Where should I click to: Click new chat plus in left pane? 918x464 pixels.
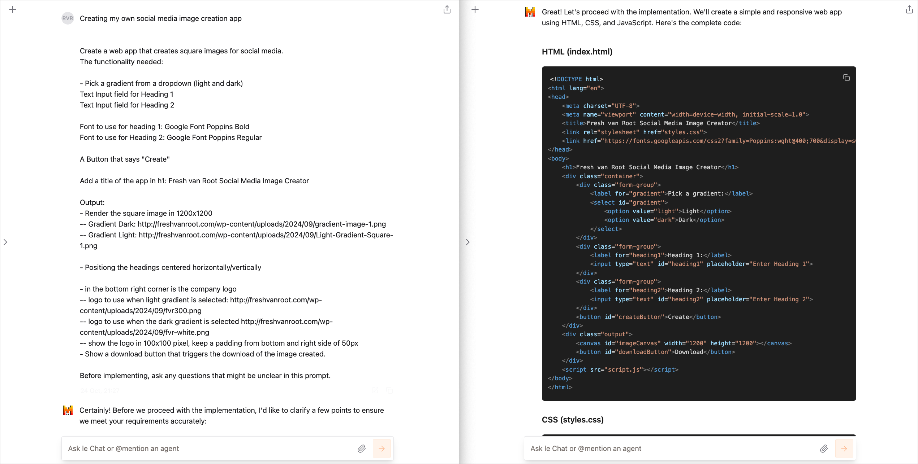(x=13, y=10)
